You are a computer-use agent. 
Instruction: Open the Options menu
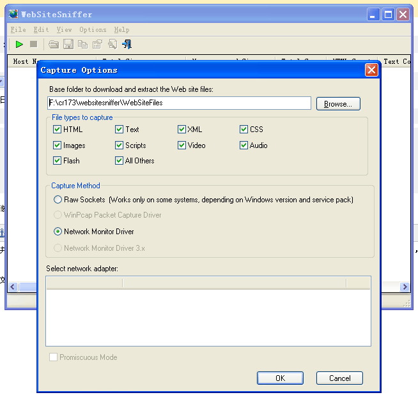(x=93, y=29)
